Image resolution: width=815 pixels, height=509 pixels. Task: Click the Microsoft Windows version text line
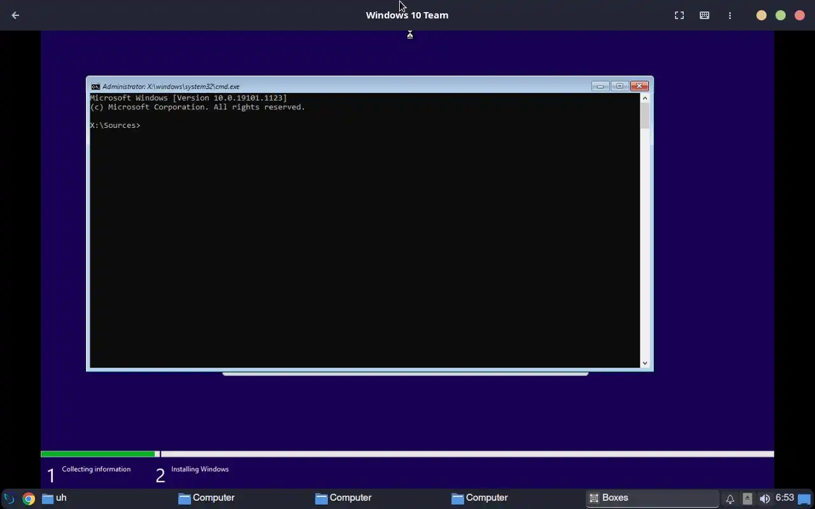188,98
